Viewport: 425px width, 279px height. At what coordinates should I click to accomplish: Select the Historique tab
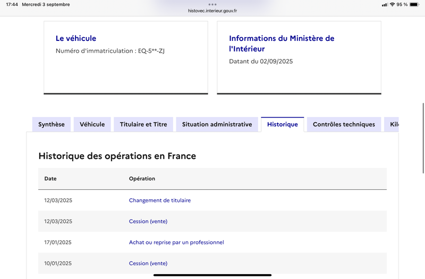point(283,124)
